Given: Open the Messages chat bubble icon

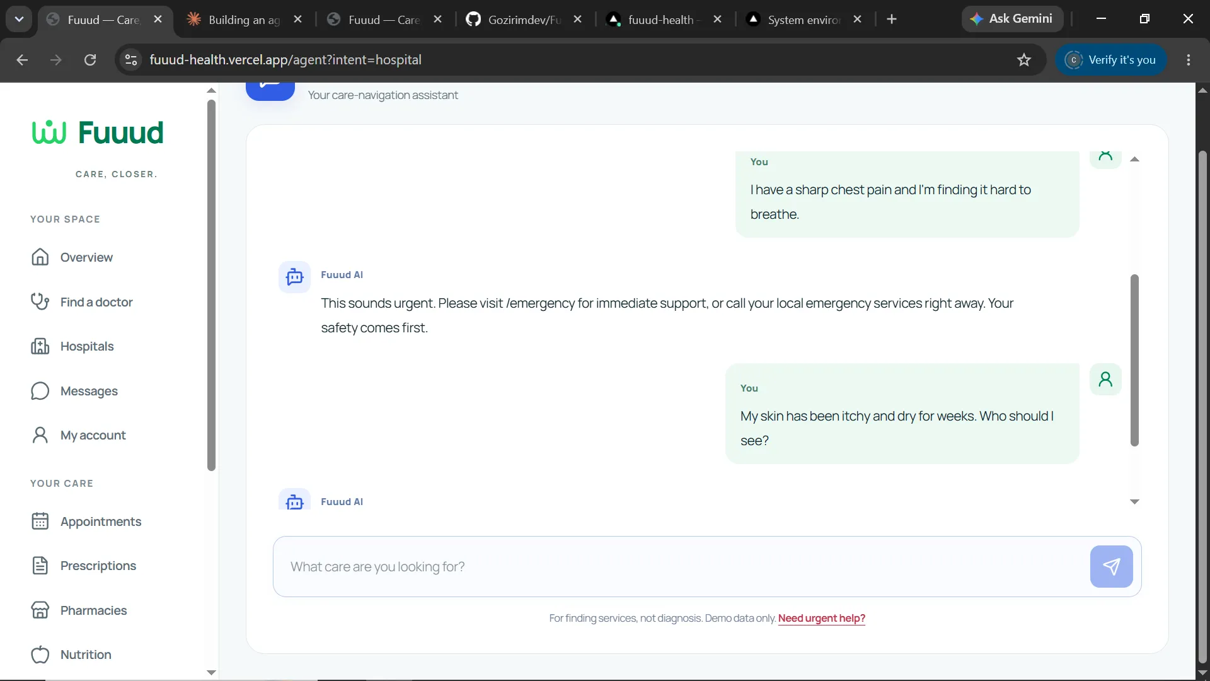Looking at the screenshot, I should click(x=40, y=391).
